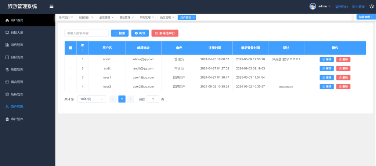This screenshot has width=376, height=166.
Task: Click the 前往 page number input box
Action: pyautogui.click(x=153, y=99)
